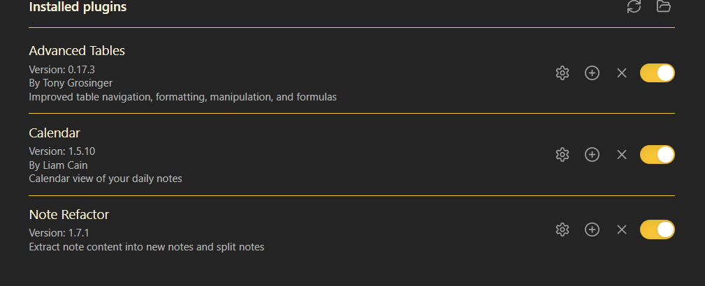Click the Calendar plugin title
The image size is (705, 286).
point(54,133)
